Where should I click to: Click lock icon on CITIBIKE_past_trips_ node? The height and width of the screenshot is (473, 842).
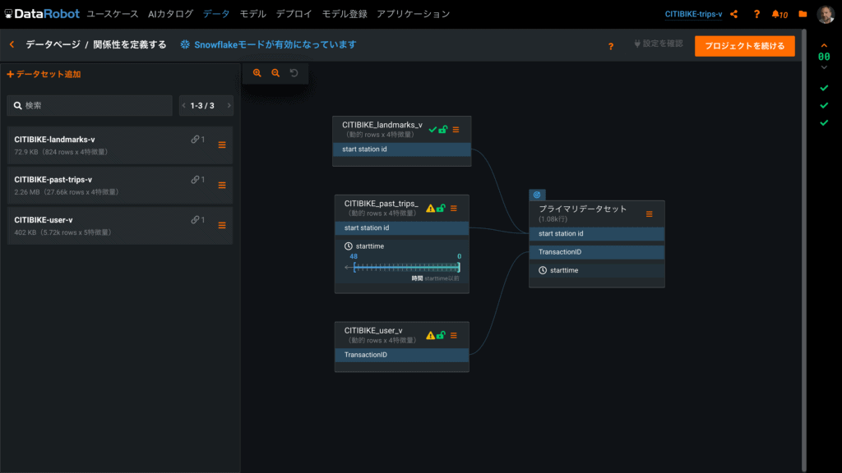[441, 208]
